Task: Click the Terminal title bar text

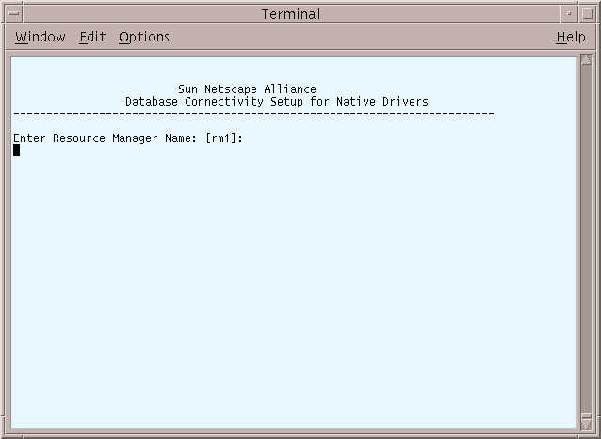Action: pyautogui.click(x=291, y=14)
